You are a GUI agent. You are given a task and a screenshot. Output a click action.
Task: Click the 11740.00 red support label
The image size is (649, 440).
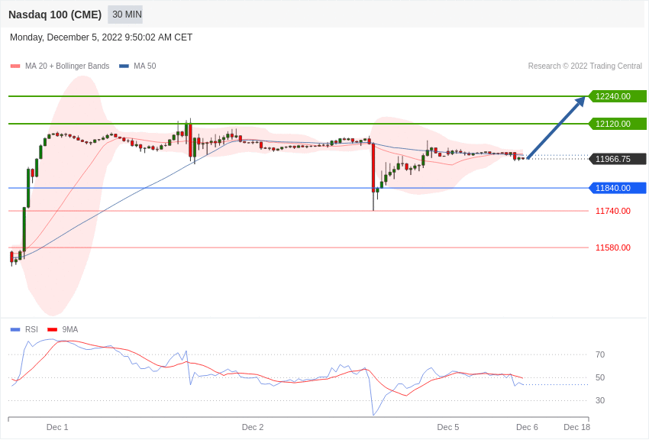coord(613,211)
